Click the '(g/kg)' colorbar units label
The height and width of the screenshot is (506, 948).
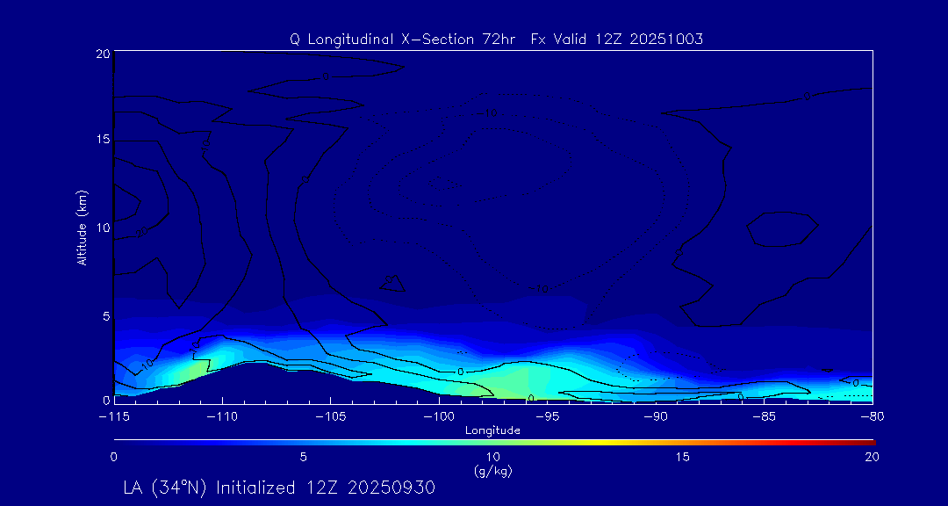click(x=492, y=471)
